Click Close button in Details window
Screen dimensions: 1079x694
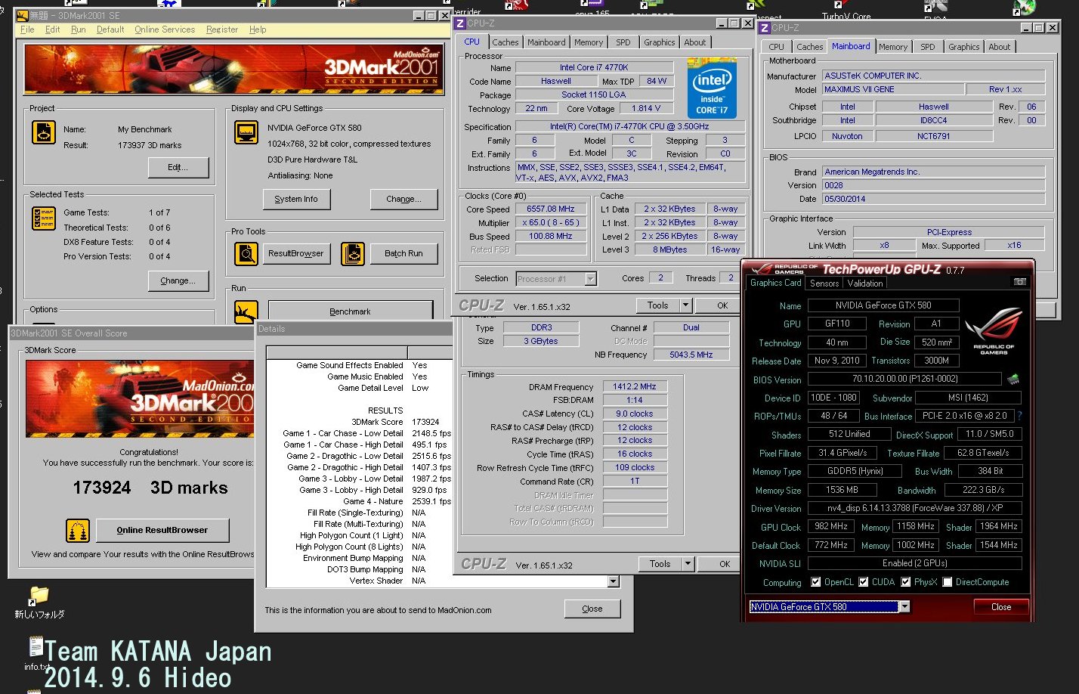(592, 609)
